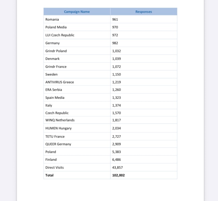The height and width of the screenshot is (201, 218).
Task: Click the Responses column header
Action: click(x=143, y=12)
